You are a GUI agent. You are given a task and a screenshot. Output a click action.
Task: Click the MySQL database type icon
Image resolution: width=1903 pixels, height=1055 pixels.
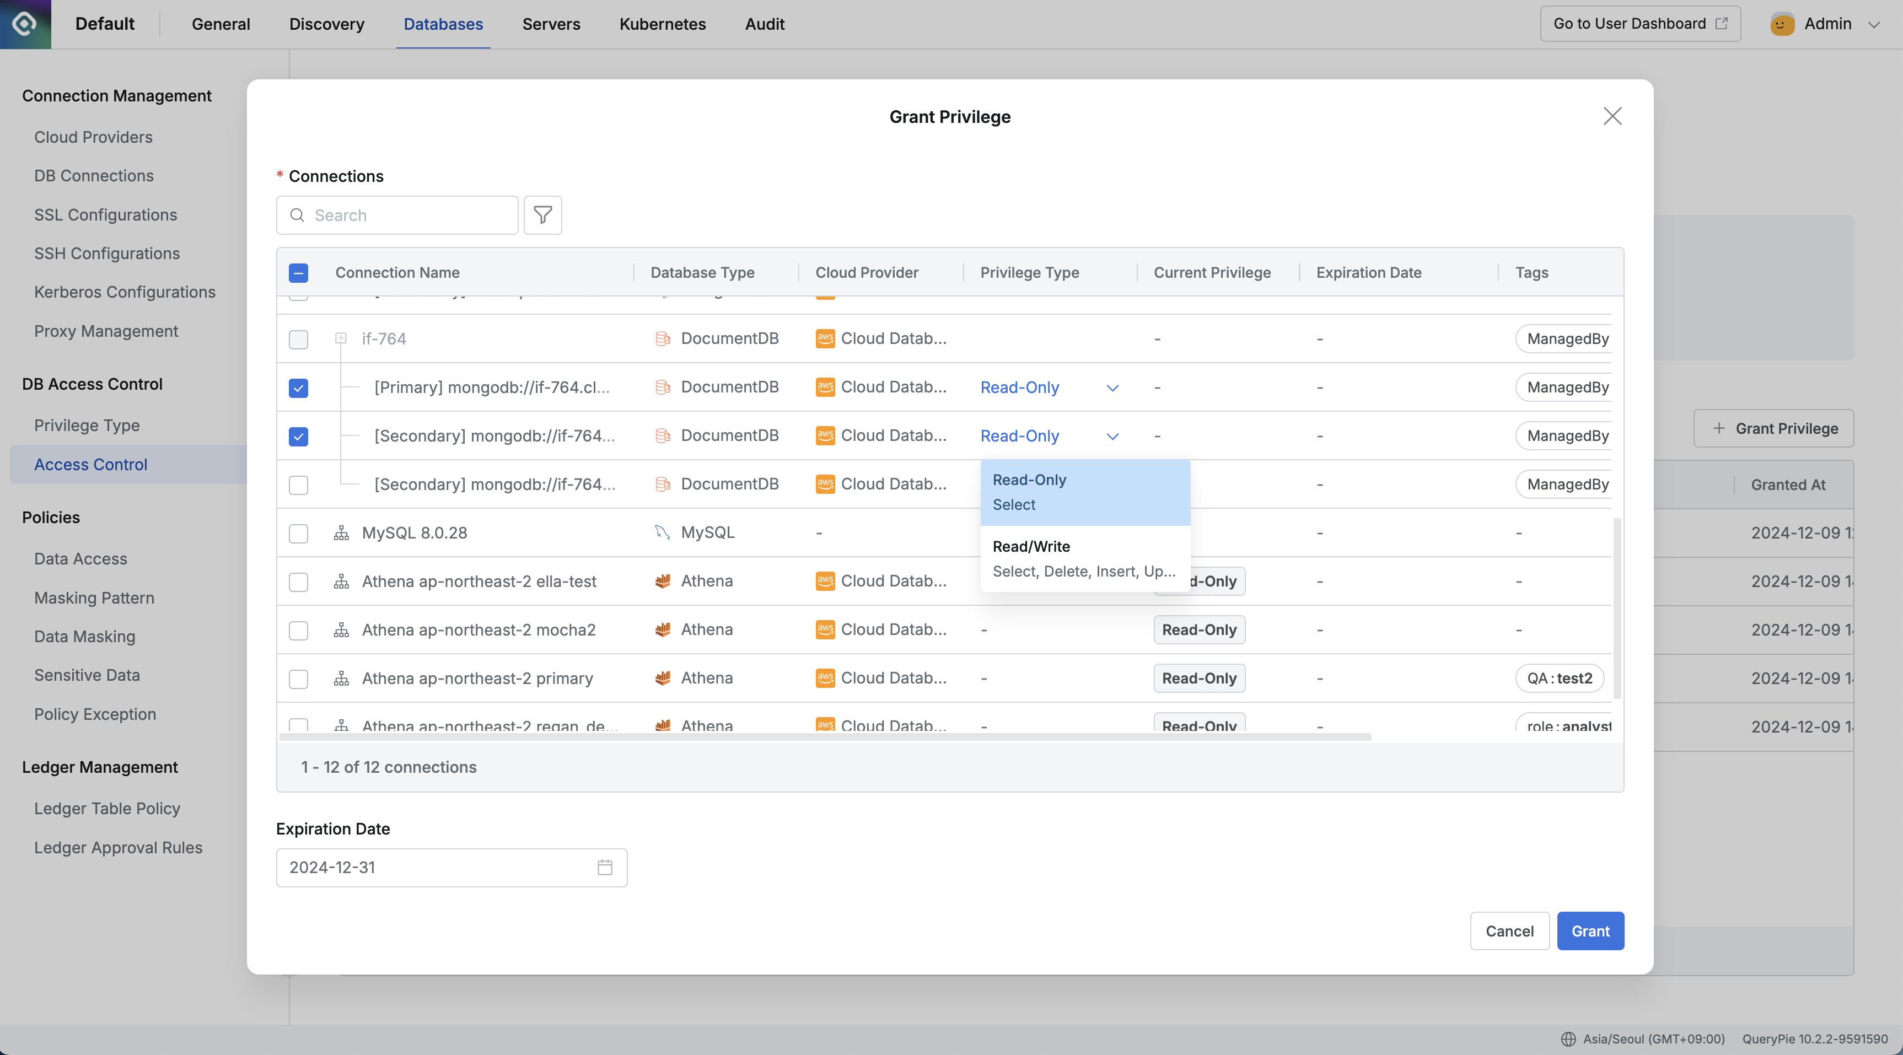pyautogui.click(x=663, y=532)
